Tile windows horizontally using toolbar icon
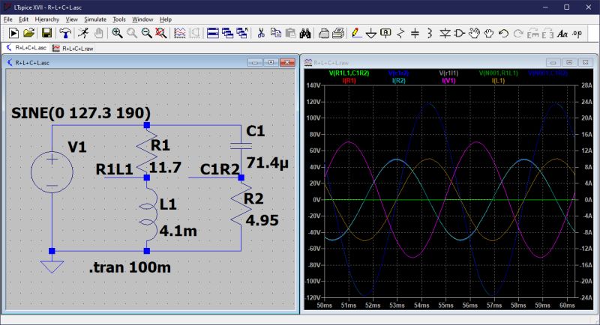Viewport: 600px width, 325px height. [x=213, y=33]
